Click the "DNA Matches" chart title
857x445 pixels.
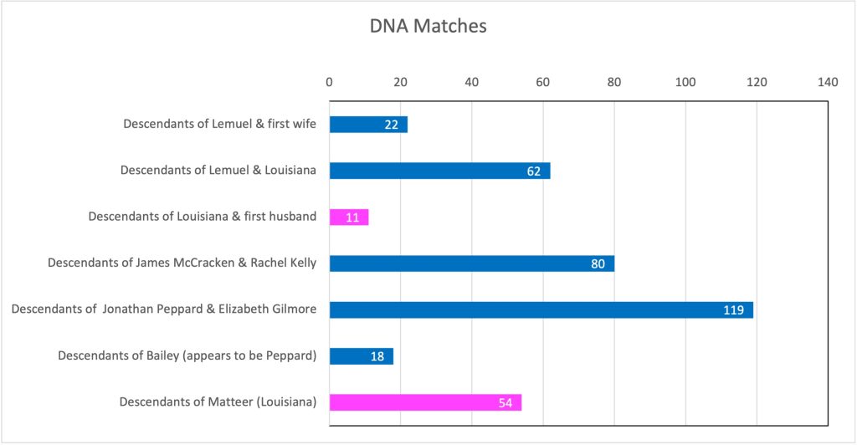(428, 27)
